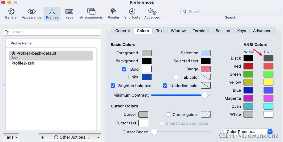
Task: Click the Background color swatch
Action: (147, 61)
